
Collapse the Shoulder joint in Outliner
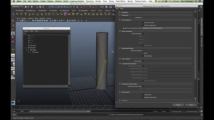pos(26,48)
